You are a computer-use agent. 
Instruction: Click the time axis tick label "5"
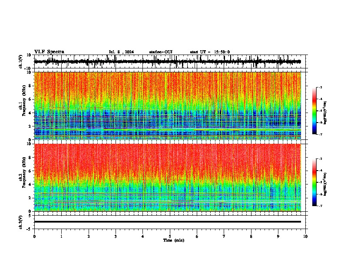(x=170, y=236)
